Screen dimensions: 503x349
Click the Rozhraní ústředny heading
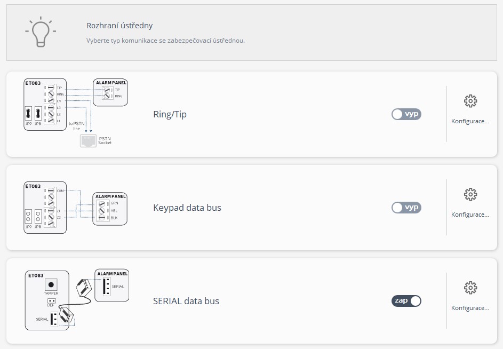(x=119, y=26)
